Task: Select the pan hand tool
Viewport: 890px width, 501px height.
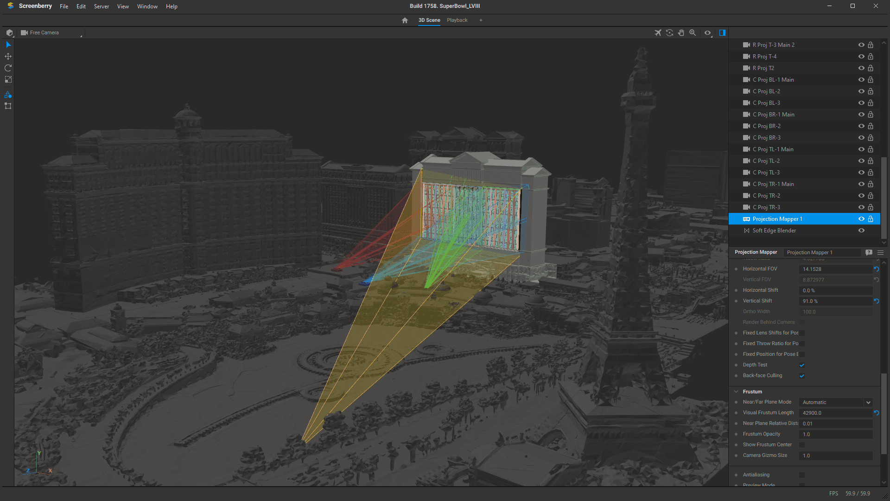Action: point(681,32)
